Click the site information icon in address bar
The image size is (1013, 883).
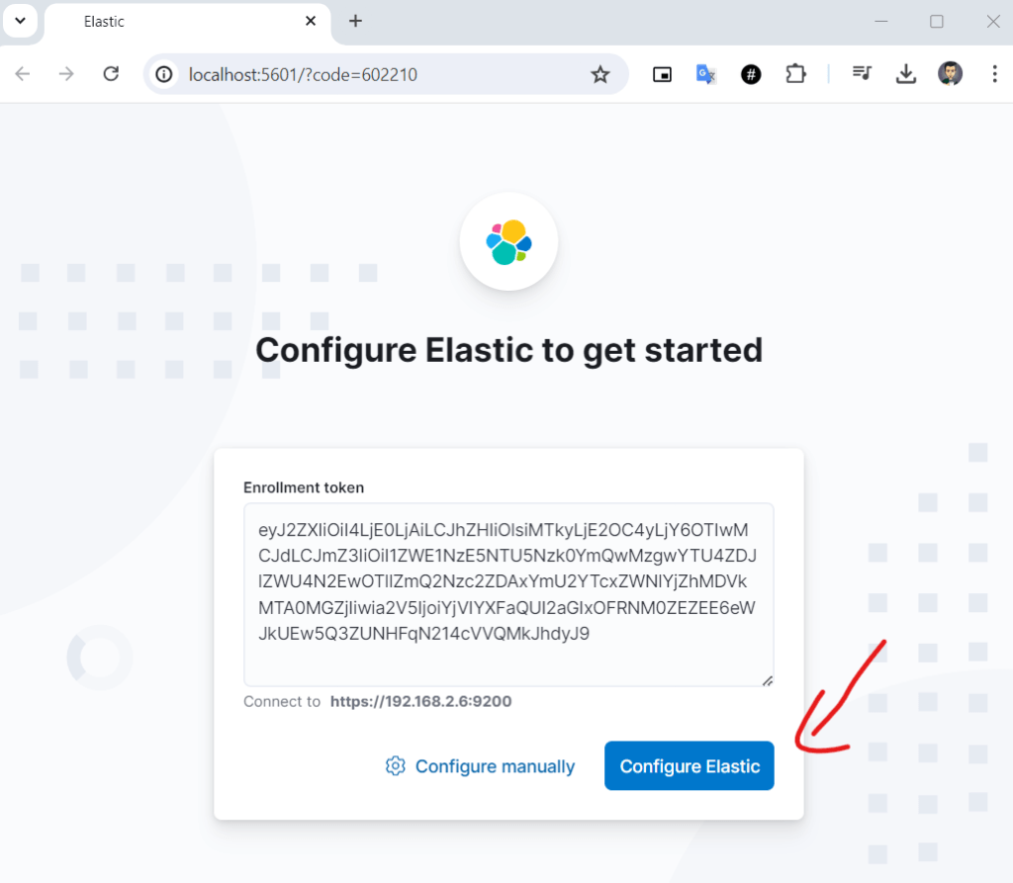[165, 74]
